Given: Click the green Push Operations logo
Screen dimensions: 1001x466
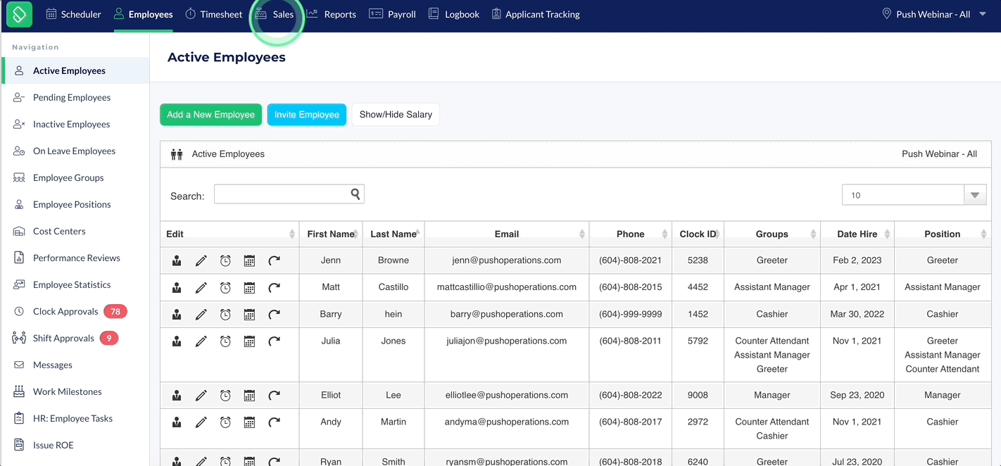Looking at the screenshot, I should click(19, 14).
